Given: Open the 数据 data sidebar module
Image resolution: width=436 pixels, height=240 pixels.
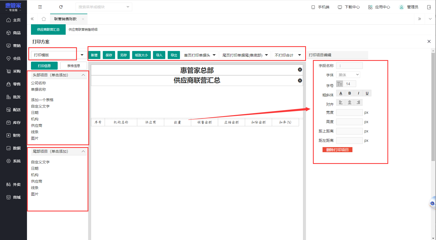Looking at the screenshot, I should coord(13,148).
